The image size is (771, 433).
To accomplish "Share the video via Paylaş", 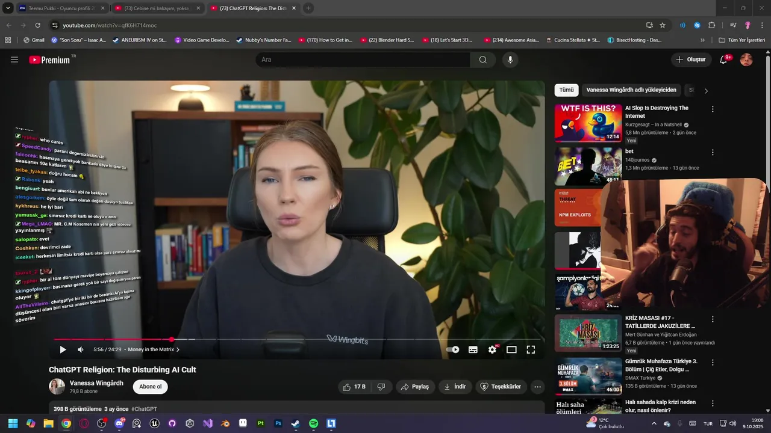I will (x=415, y=387).
